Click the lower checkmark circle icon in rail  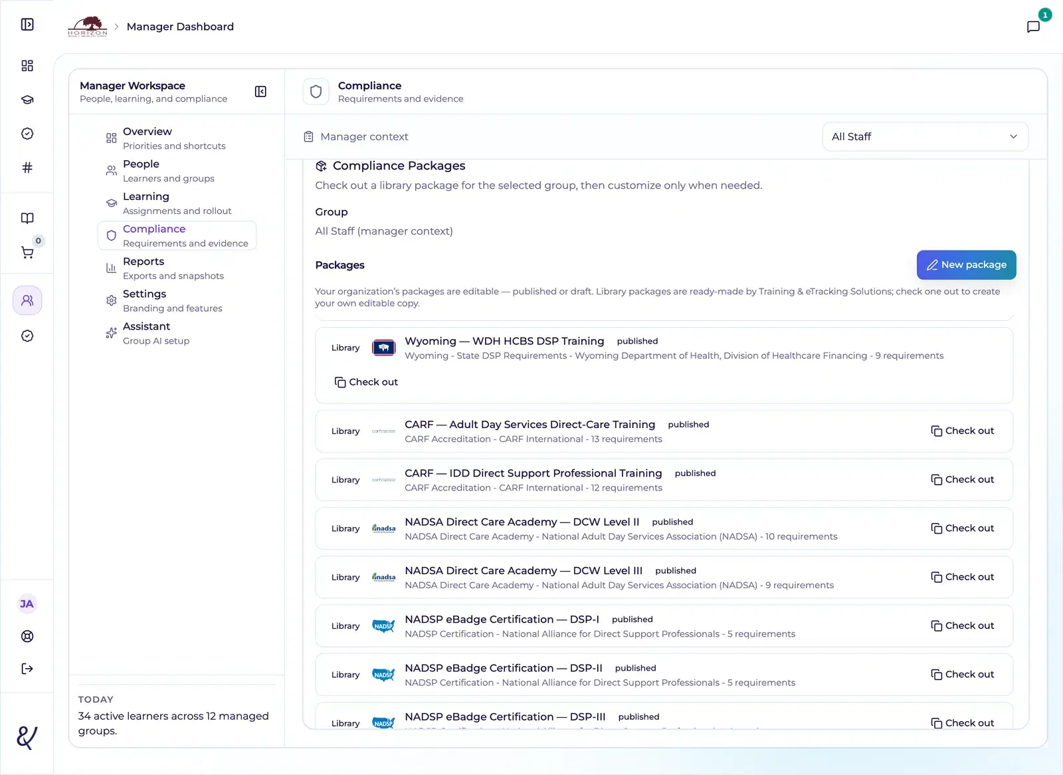pyautogui.click(x=27, y=336)
